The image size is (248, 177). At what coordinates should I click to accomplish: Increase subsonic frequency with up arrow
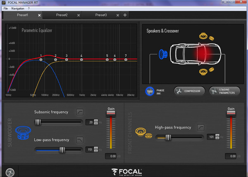coord(96,121)
